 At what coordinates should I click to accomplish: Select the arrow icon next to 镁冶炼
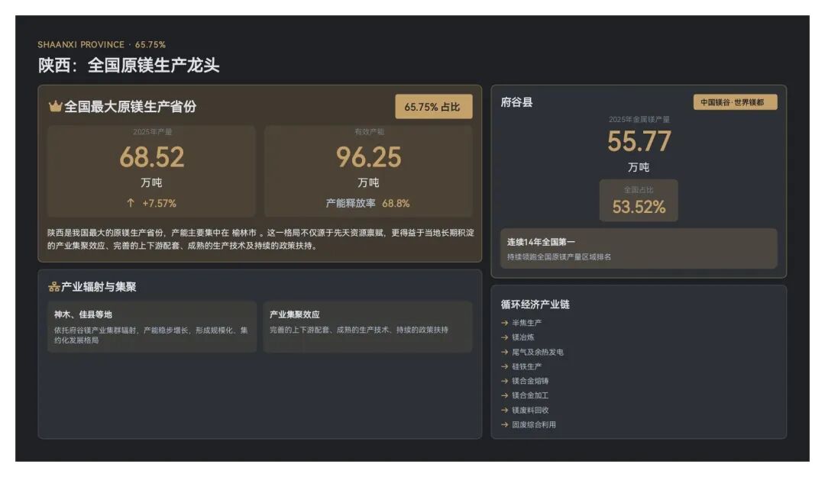coord(503,337)
